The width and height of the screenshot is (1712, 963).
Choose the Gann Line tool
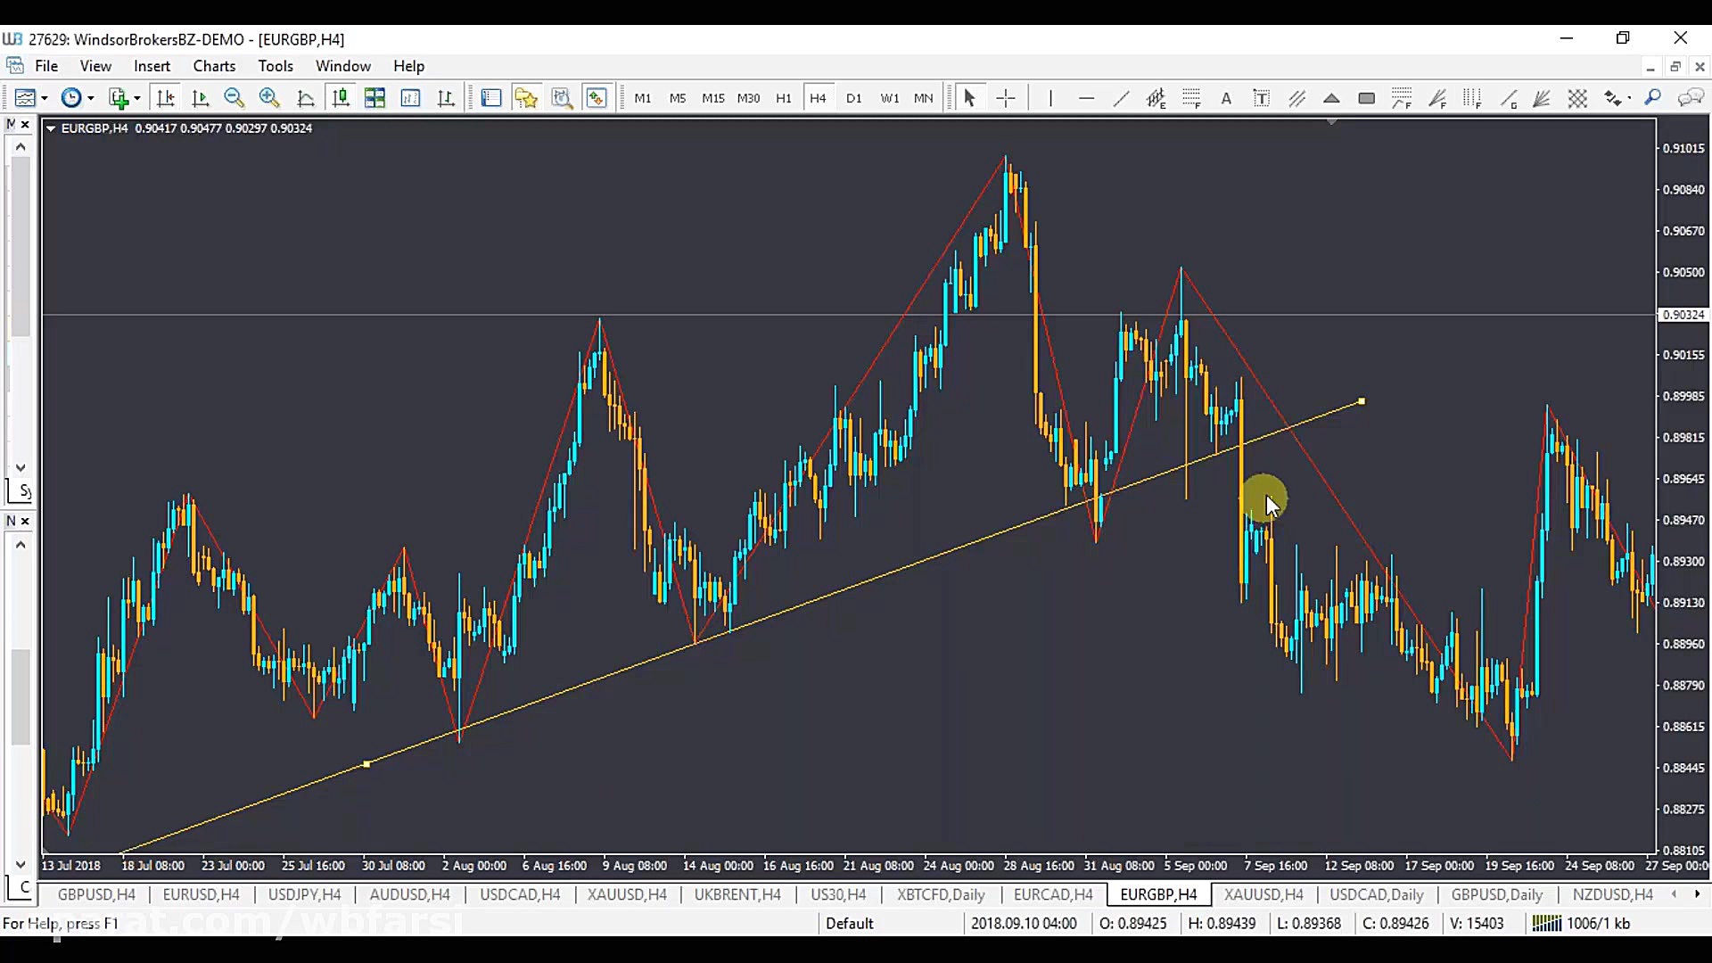pyautogui.click(x=1508, y=98)
